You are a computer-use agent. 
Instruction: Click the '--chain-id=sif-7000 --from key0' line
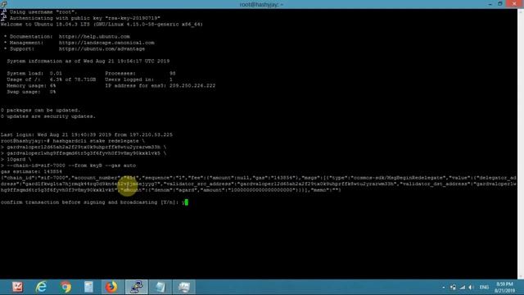tap(68, 166)
